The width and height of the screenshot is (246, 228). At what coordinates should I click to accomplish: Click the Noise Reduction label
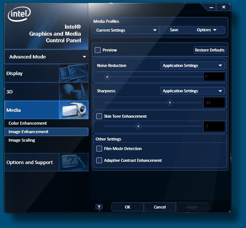coord(112,65)
